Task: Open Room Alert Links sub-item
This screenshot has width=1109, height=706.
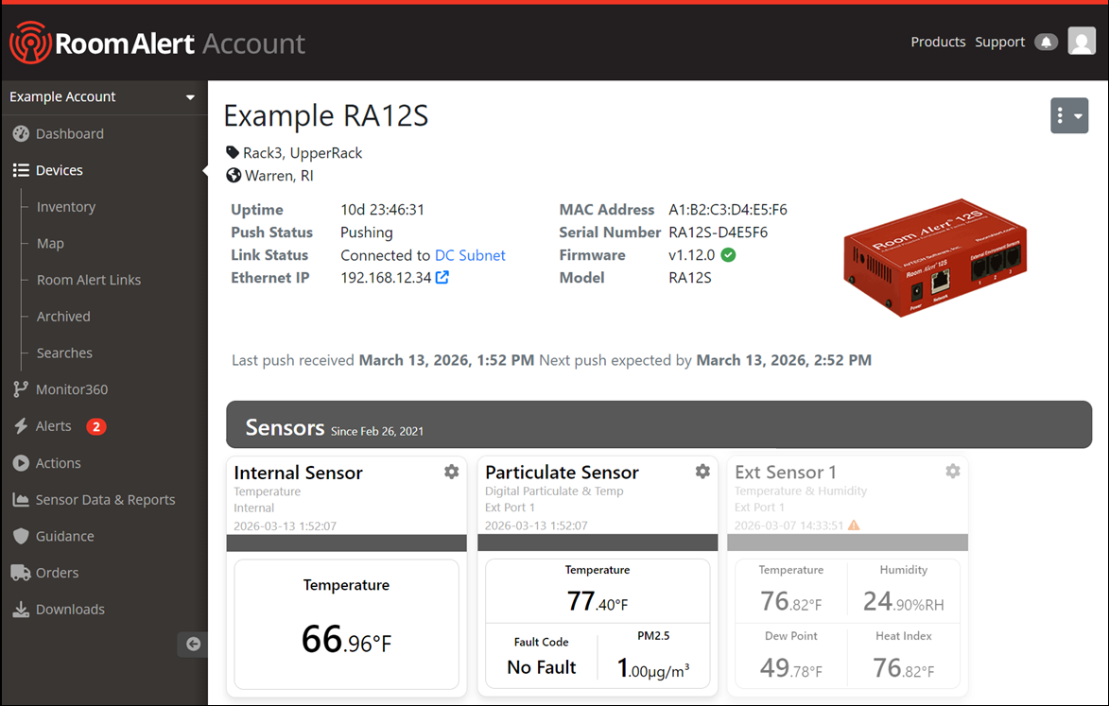Action: click(x=89, y=280)
